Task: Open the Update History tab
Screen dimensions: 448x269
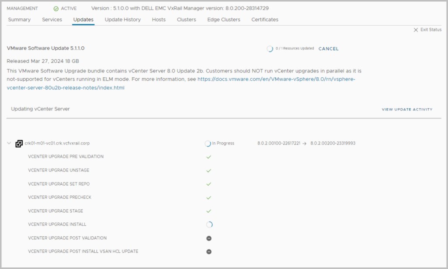Action: [x=122, y=20]
